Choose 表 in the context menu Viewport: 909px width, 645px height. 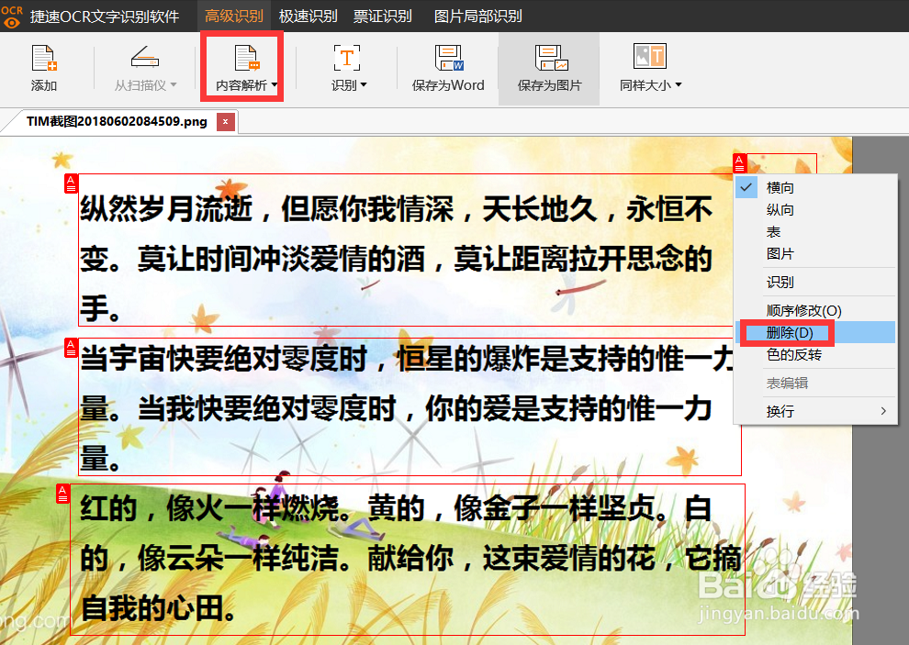pos(814,232)
